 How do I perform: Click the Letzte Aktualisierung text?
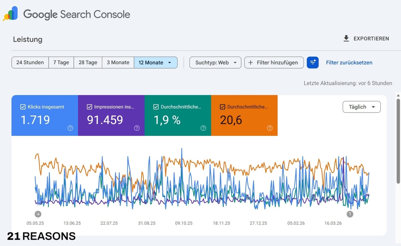(348, 83)
